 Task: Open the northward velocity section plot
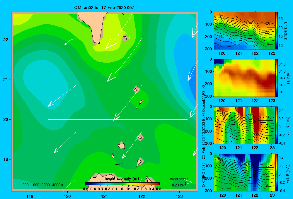point(245,125)
